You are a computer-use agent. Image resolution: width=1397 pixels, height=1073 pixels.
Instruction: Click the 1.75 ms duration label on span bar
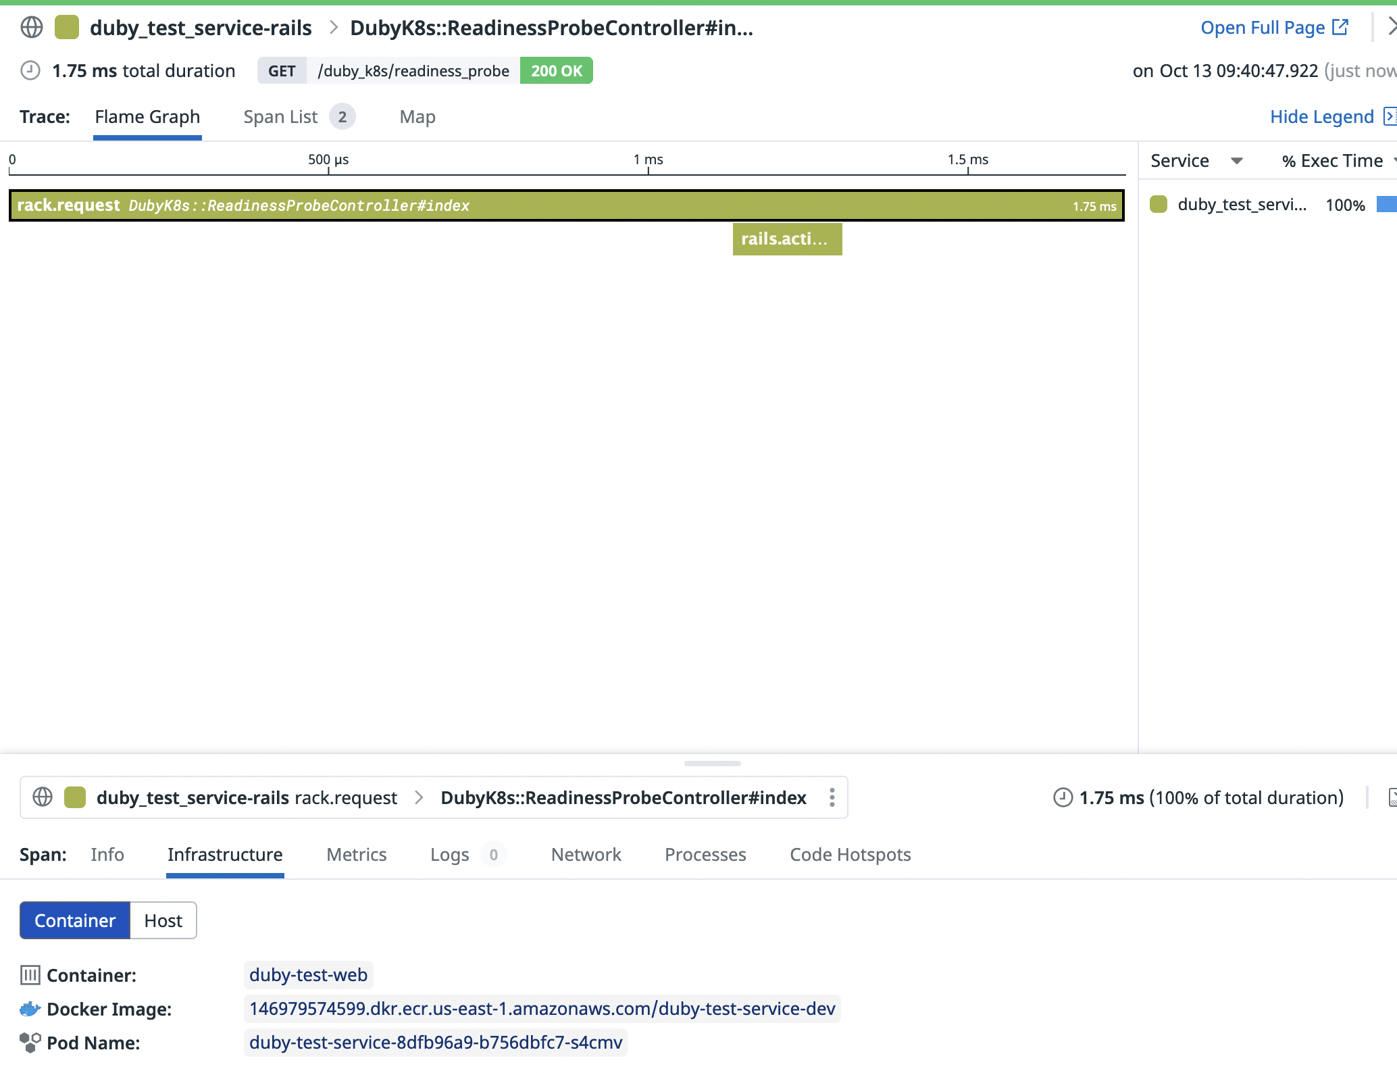coord(1094,206)
